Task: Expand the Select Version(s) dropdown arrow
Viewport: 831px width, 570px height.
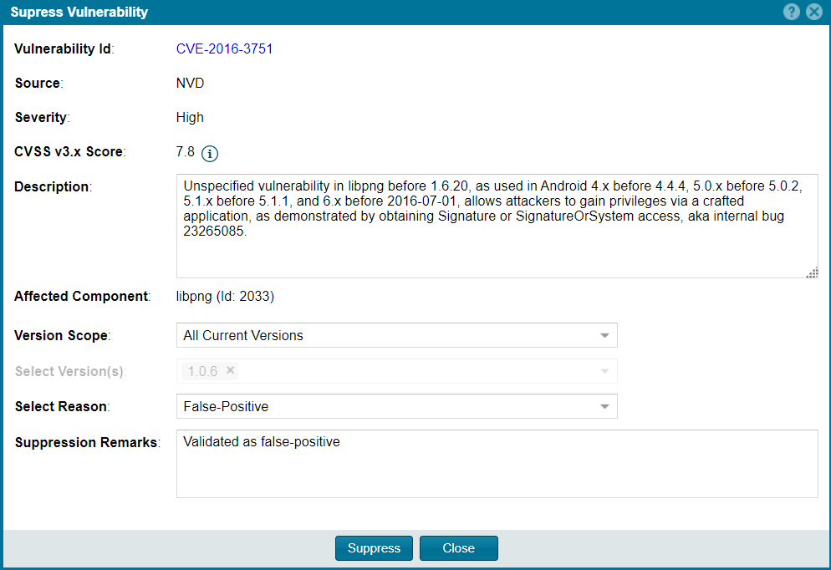Action: [x=604, y=371]
